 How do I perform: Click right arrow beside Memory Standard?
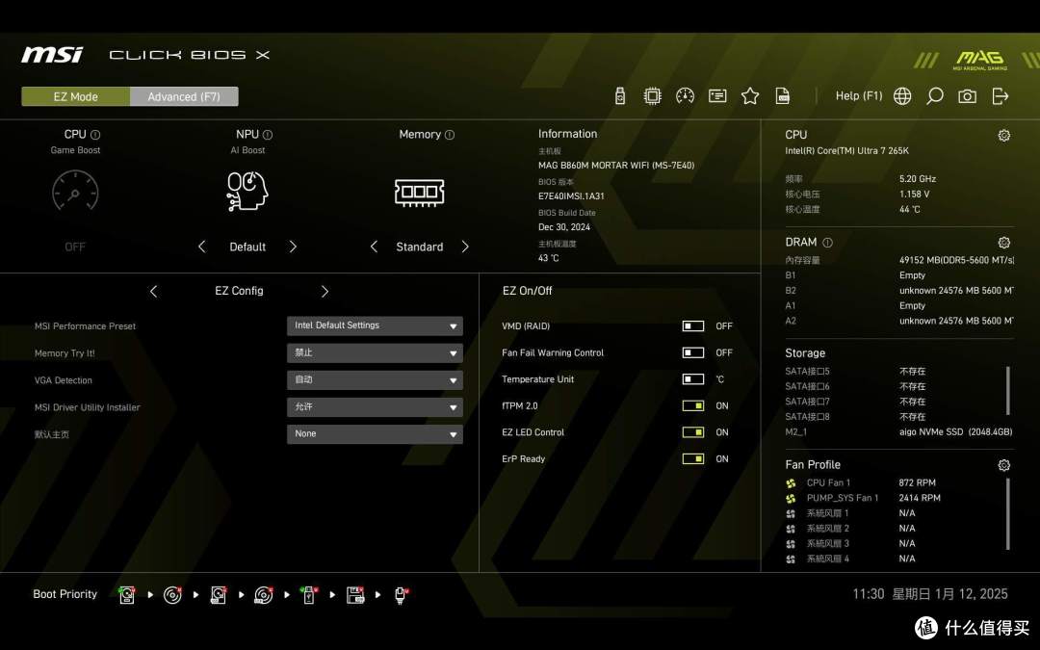tap(465, 247)
